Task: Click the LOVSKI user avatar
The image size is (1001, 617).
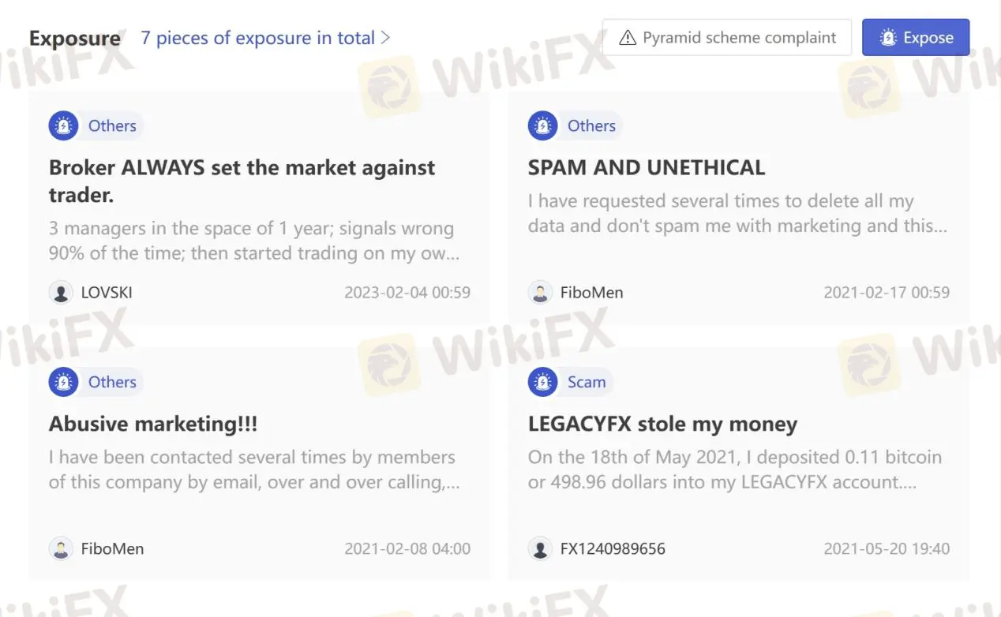Action: click(x=61, y=293)
